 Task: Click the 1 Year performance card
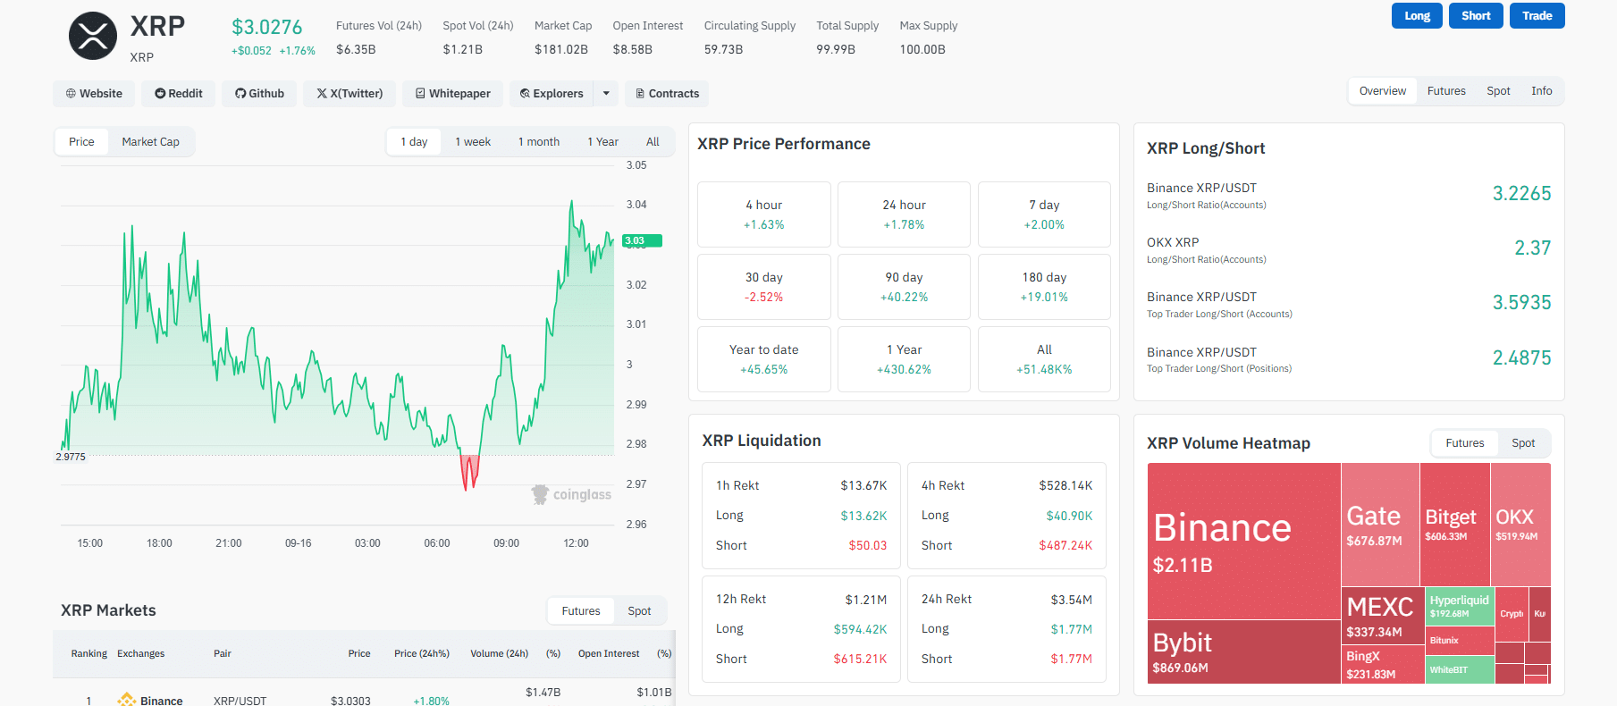pos(904,359)
